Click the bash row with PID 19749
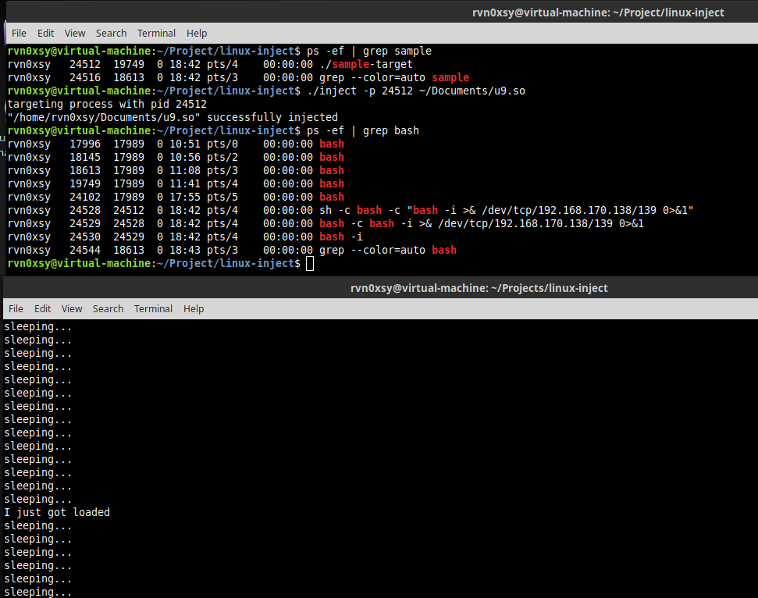 tap(176, 183)
